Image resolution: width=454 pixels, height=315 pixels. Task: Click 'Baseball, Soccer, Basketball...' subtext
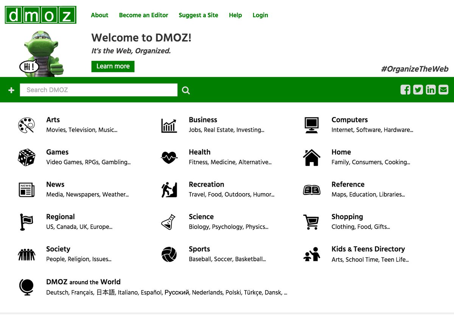pos(227,259)
